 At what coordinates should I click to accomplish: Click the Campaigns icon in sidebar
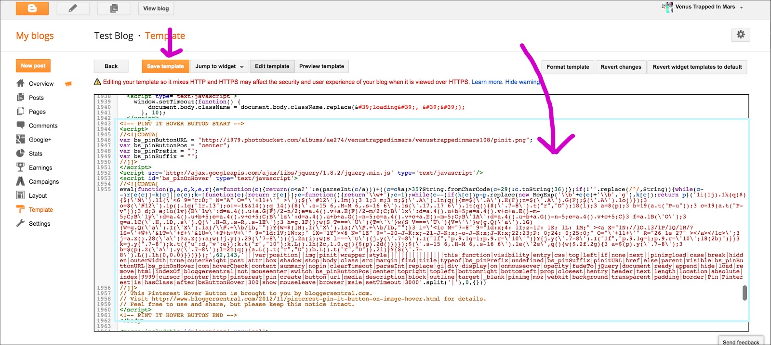20,181
